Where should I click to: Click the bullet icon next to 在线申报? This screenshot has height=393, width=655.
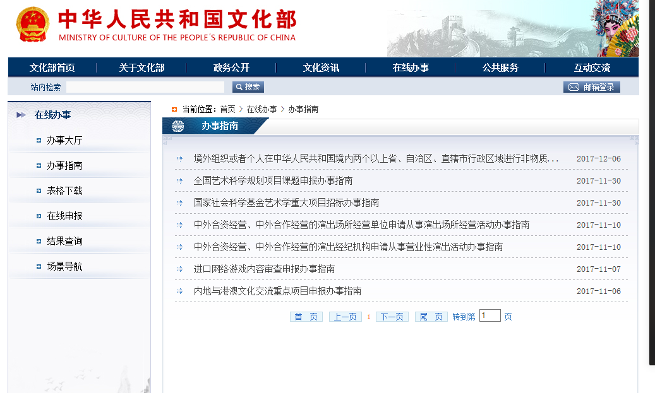[39, 216]
